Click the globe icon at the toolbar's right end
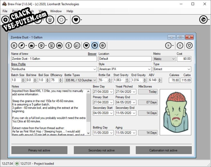 click(x=203, y=19)
